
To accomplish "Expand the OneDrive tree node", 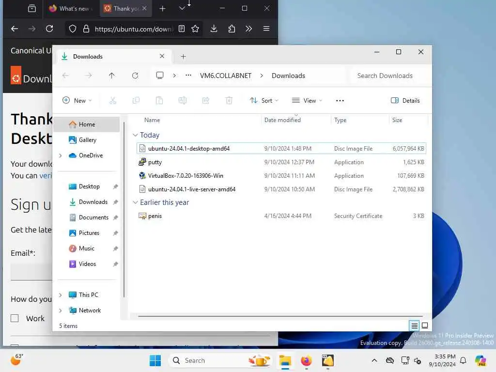I will [61, 155].
